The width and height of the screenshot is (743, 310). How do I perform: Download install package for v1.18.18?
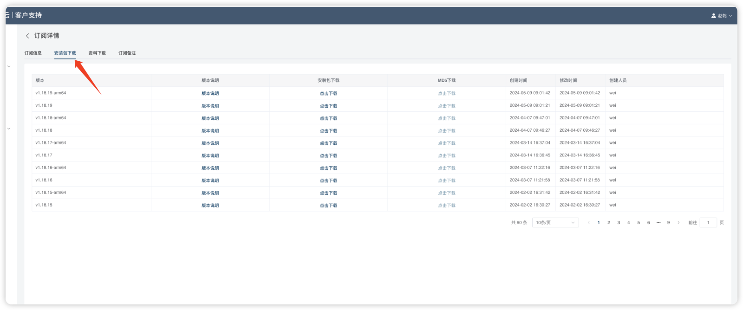click(x=328, y=131)
